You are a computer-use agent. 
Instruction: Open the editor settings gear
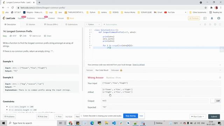tap(215, 24)
